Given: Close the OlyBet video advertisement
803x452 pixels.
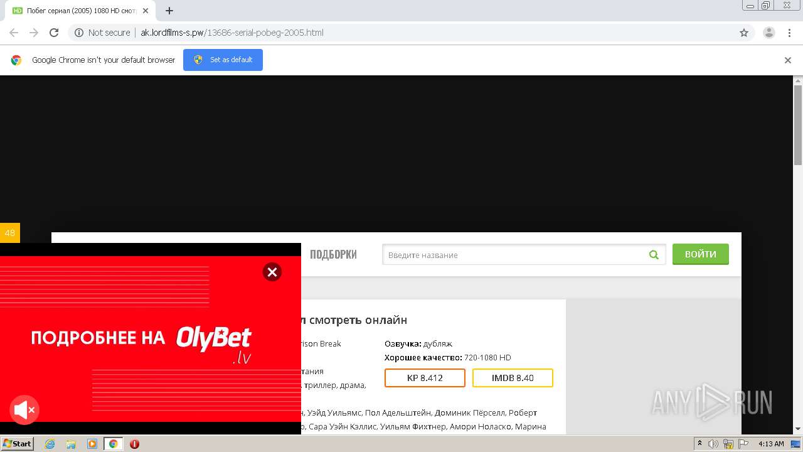Looking at the screenshot, I should (x=272, y=272).
